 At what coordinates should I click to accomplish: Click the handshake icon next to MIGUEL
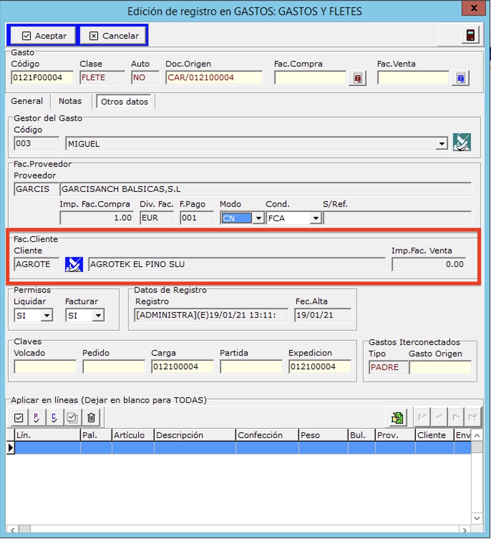462,143
